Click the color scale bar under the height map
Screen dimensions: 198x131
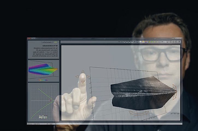[43, 80]
